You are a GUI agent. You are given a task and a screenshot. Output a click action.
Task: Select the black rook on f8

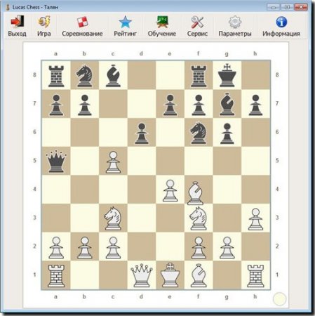point(199,76)
